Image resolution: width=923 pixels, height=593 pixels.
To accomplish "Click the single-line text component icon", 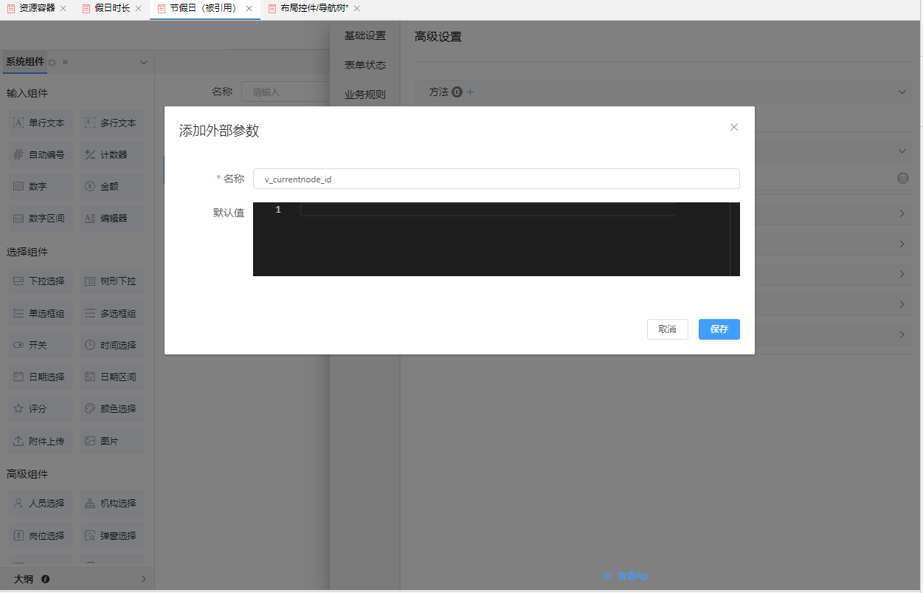I will click(x=18, y=123).
